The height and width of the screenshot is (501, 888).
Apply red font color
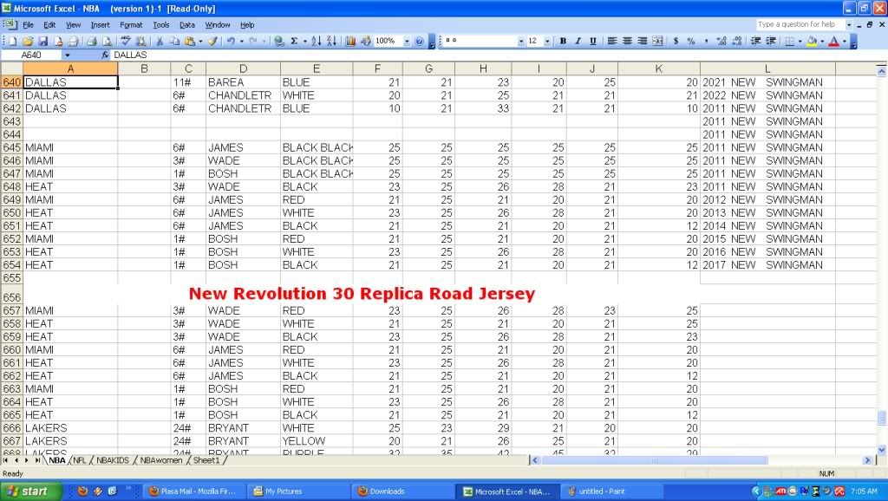[833, 41]
